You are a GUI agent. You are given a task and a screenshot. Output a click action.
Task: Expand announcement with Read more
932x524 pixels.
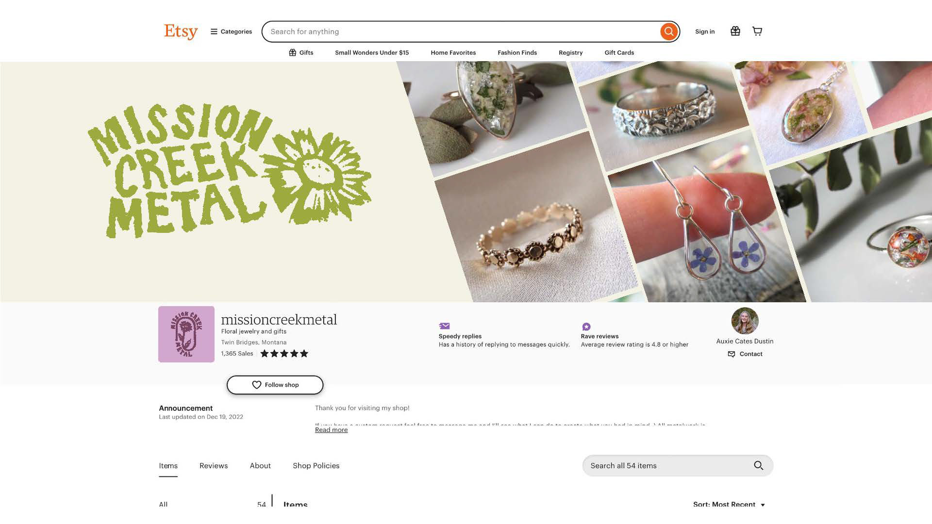tap(331, 430)
